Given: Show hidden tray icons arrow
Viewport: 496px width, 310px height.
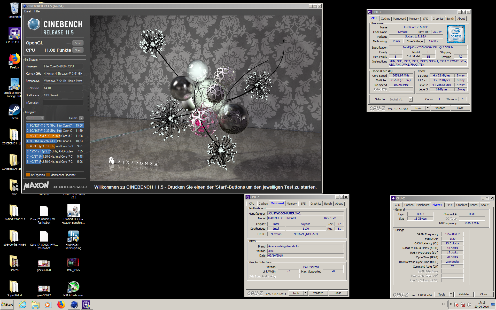Looking at the screenshot, I should (451, 304).
